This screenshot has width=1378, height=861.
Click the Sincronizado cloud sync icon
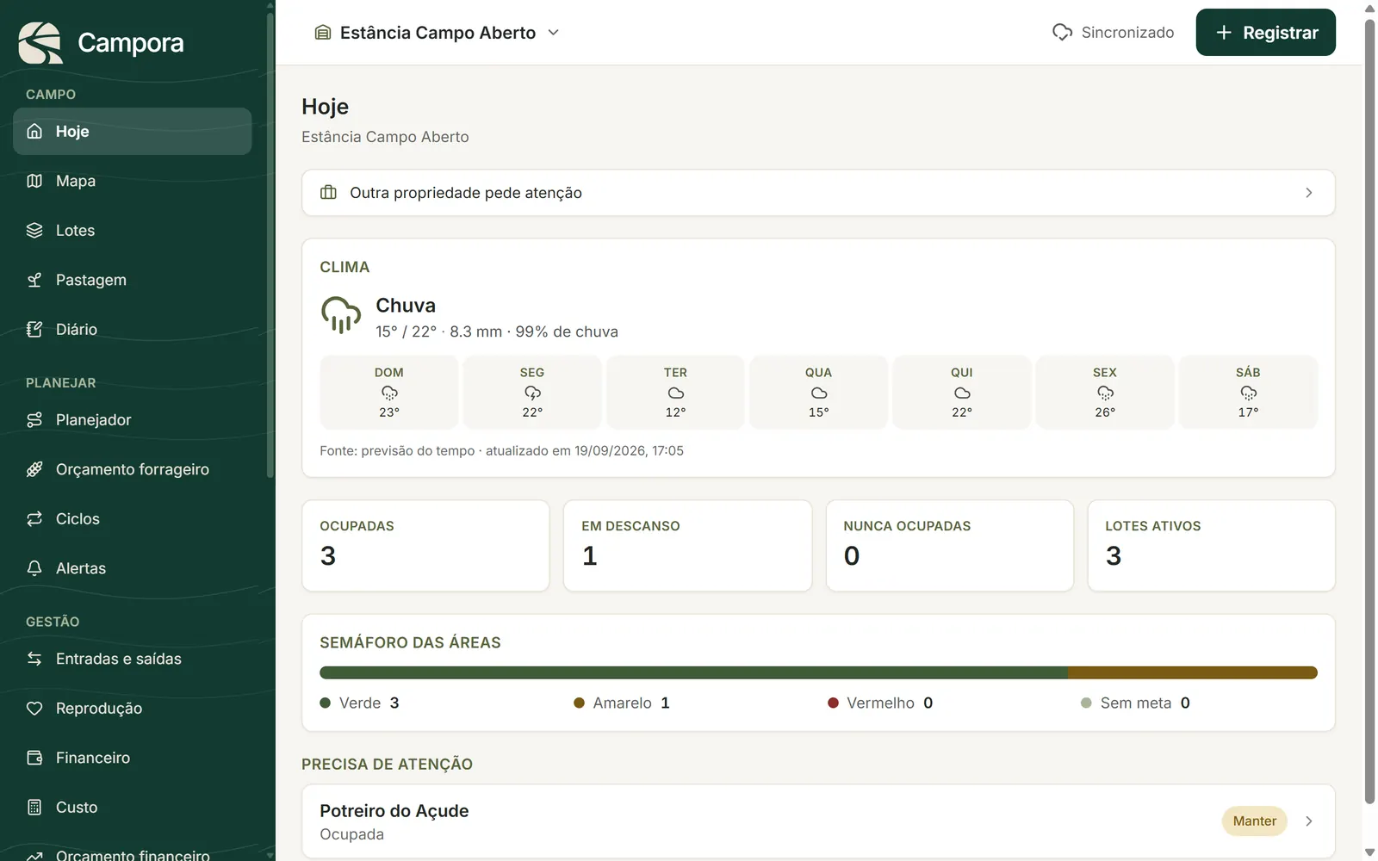[x=1062, y=32]
